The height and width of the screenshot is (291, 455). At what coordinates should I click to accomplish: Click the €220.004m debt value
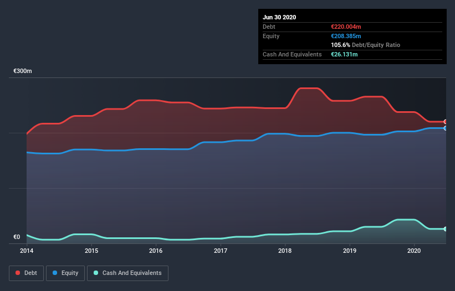click(x=346, y=27)
